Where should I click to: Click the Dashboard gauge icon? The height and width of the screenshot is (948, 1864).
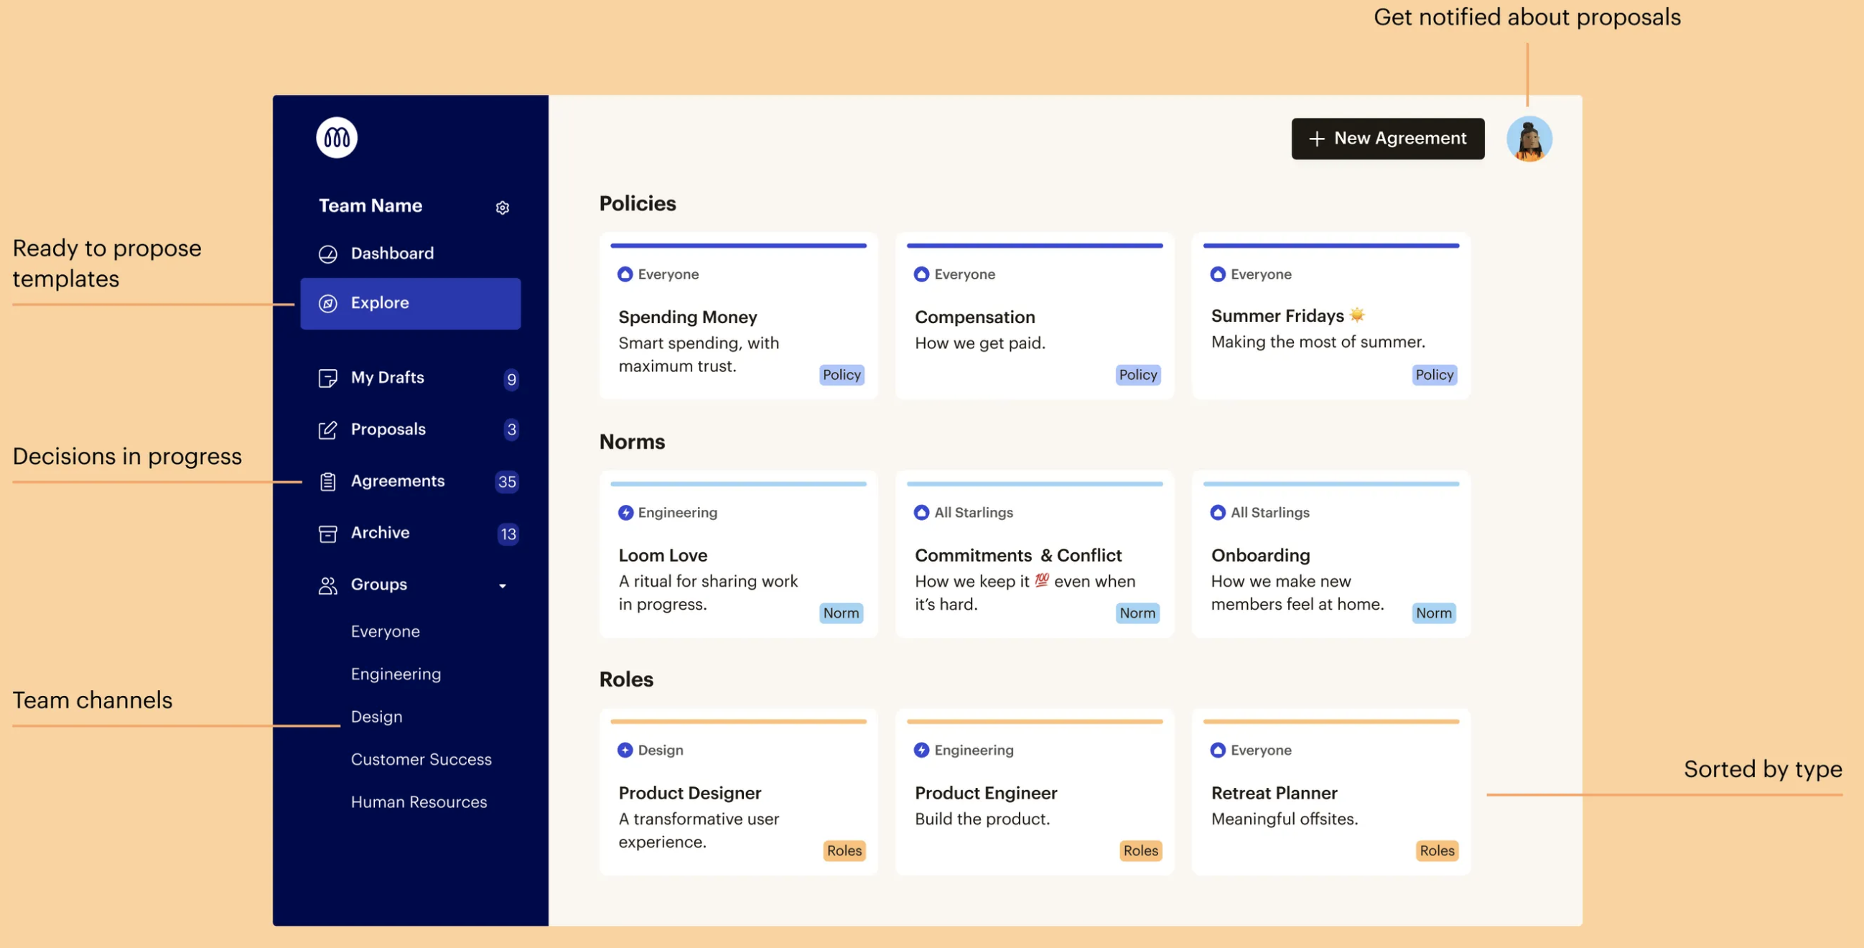click(328, 254)
